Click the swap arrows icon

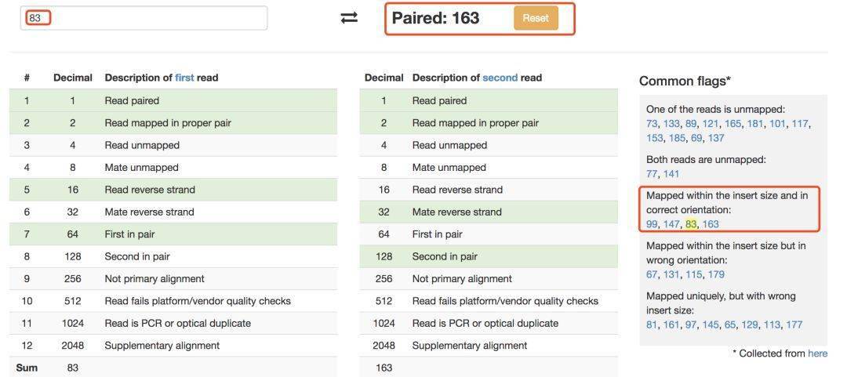pyautogui.click(x=349, y=18)
